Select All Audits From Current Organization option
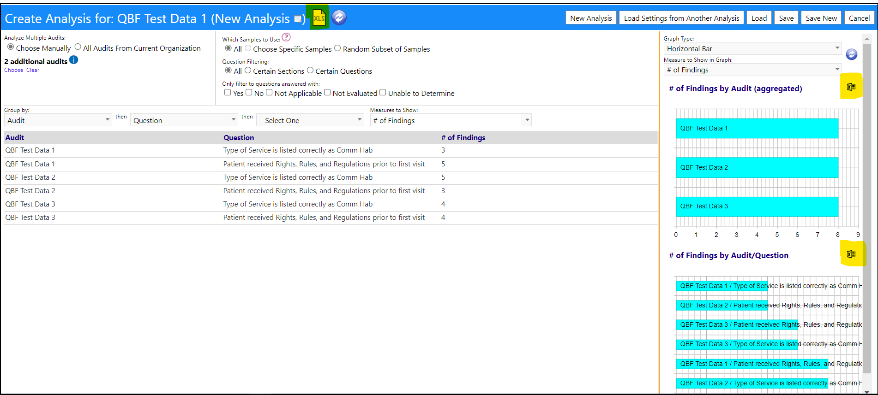 pos(78,47)
